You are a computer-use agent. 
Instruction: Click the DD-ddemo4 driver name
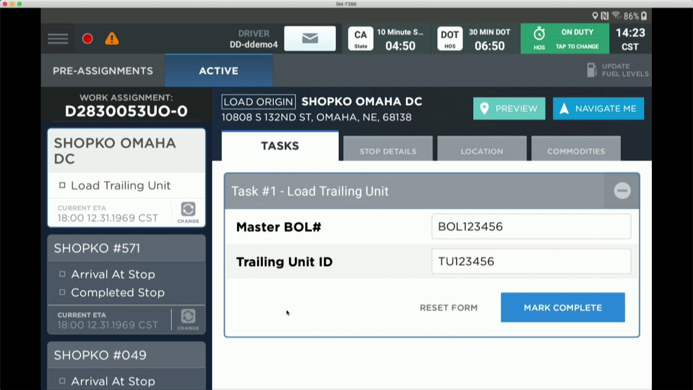tap(253, 45)
